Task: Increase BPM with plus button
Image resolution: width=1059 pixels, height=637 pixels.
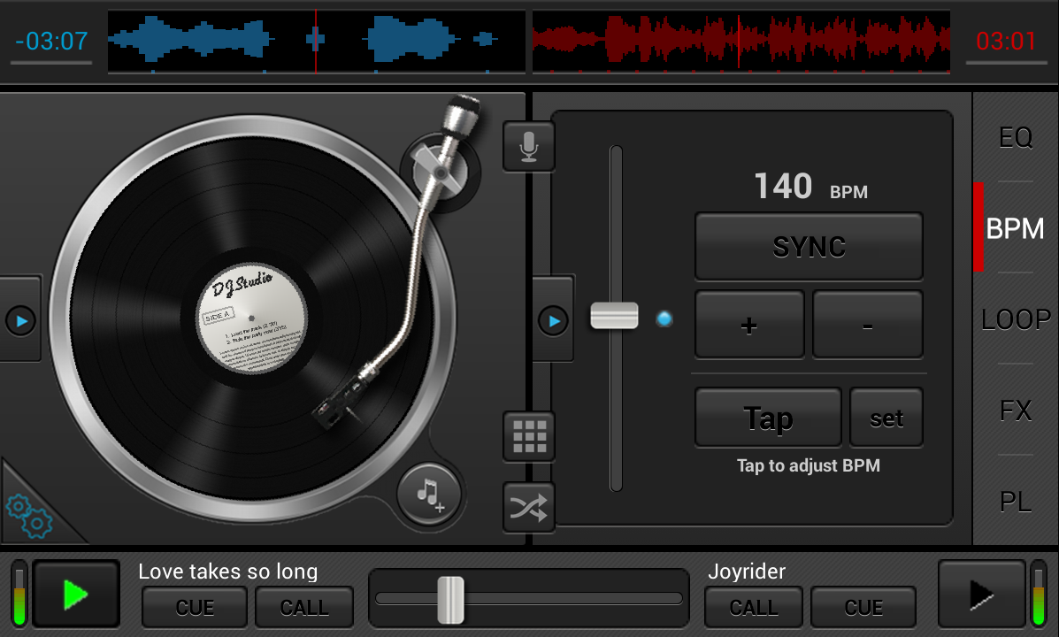Action: 749,325
